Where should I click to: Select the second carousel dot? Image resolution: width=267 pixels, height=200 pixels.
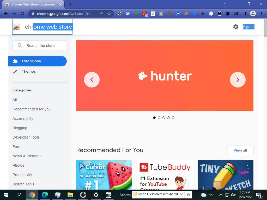click(x=159, y=118)
